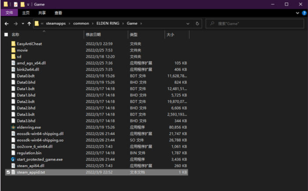Image resolution: width=308 pixels, height=191 pixels.
Task: Switch to the 查看 ribbon tab
Action: tap(58, 13)
